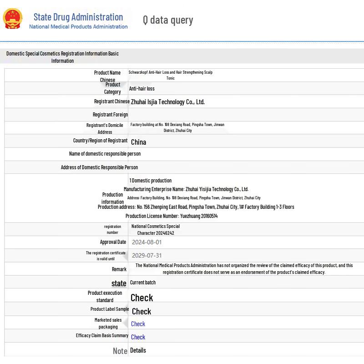This screenshot has width=364, height=364.
Task: Select the validity date 2029-07-31
Action: [147, 255]
